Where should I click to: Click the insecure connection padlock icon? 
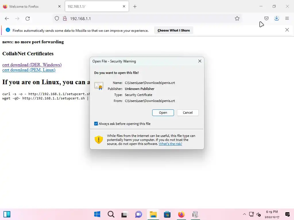pos(65,19)
